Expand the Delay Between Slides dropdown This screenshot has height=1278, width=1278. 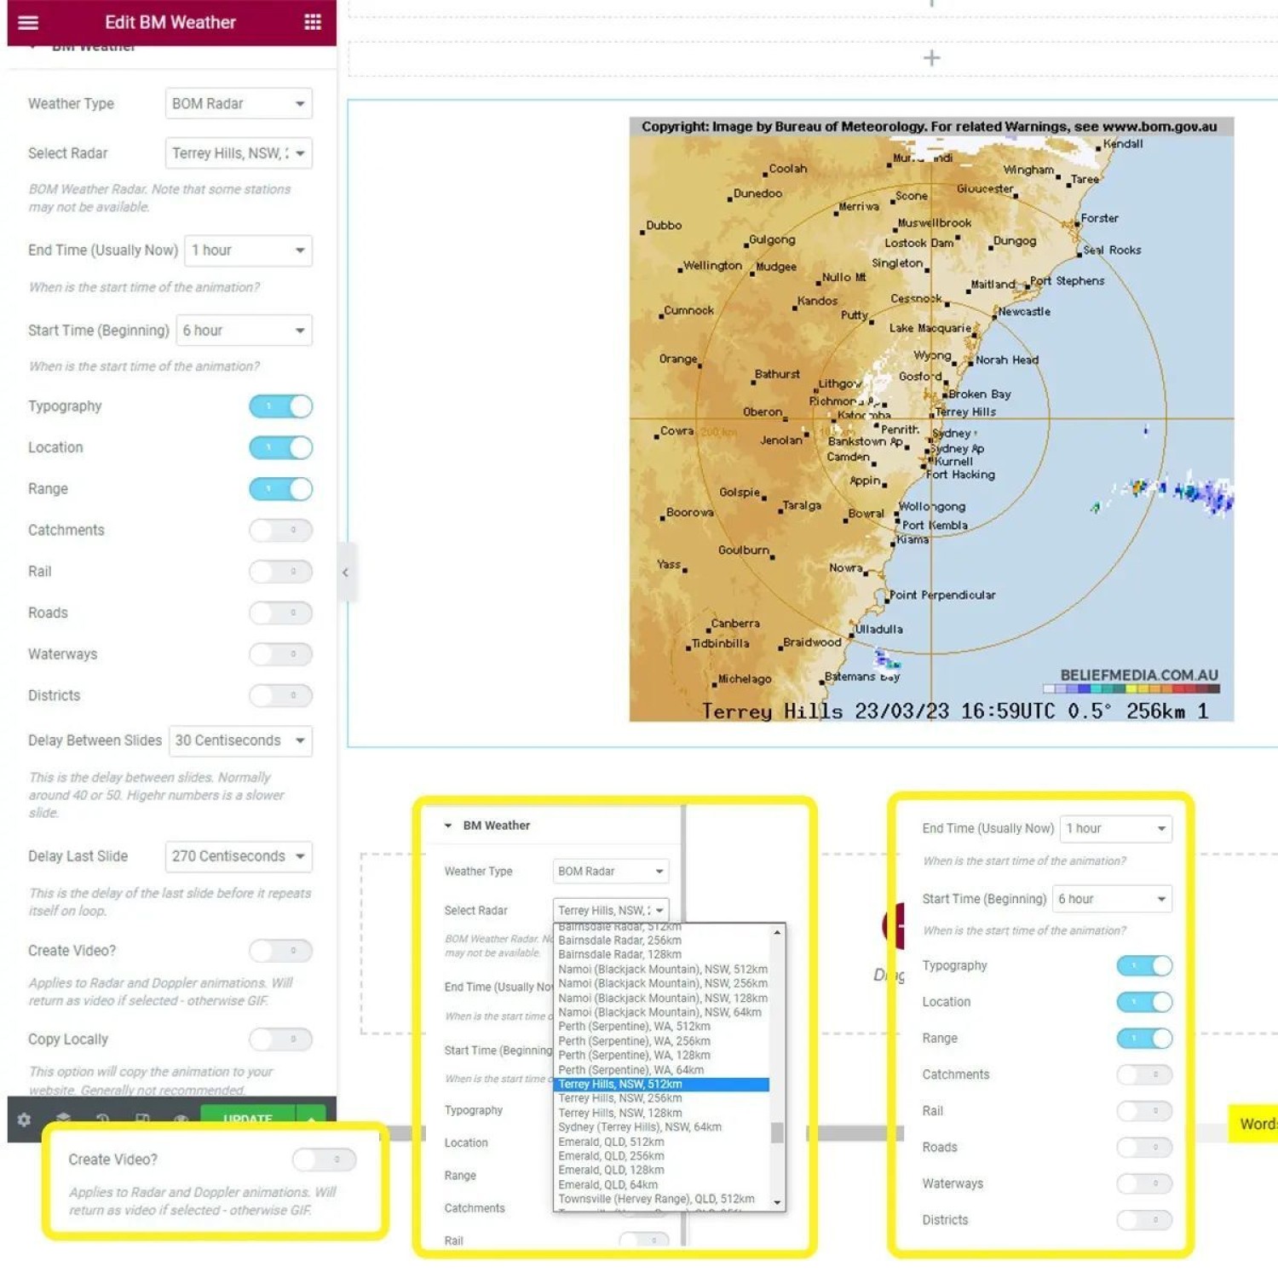240,740
